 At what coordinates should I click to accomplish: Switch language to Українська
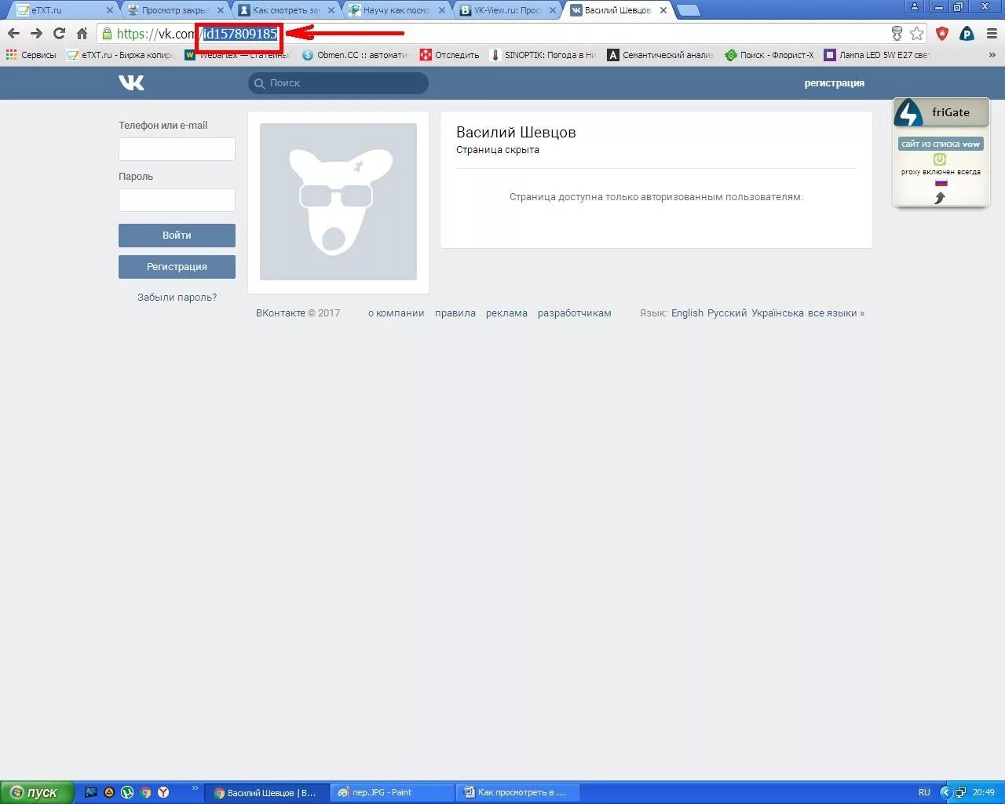(x=777, y=312)
